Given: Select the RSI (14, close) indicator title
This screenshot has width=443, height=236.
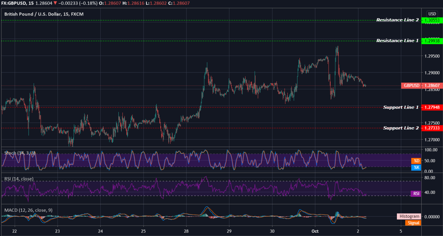Looking at the screenshot, I should 19,179.
